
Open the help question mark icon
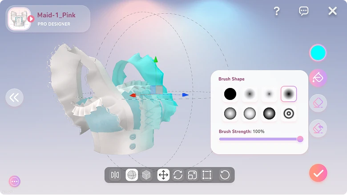(277, 11)
